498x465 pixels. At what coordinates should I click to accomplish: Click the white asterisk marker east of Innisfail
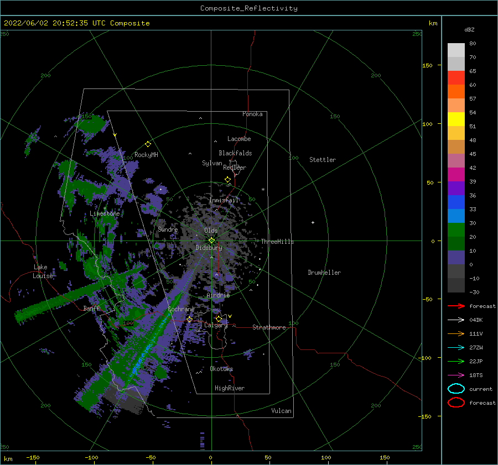coord(263,190)
